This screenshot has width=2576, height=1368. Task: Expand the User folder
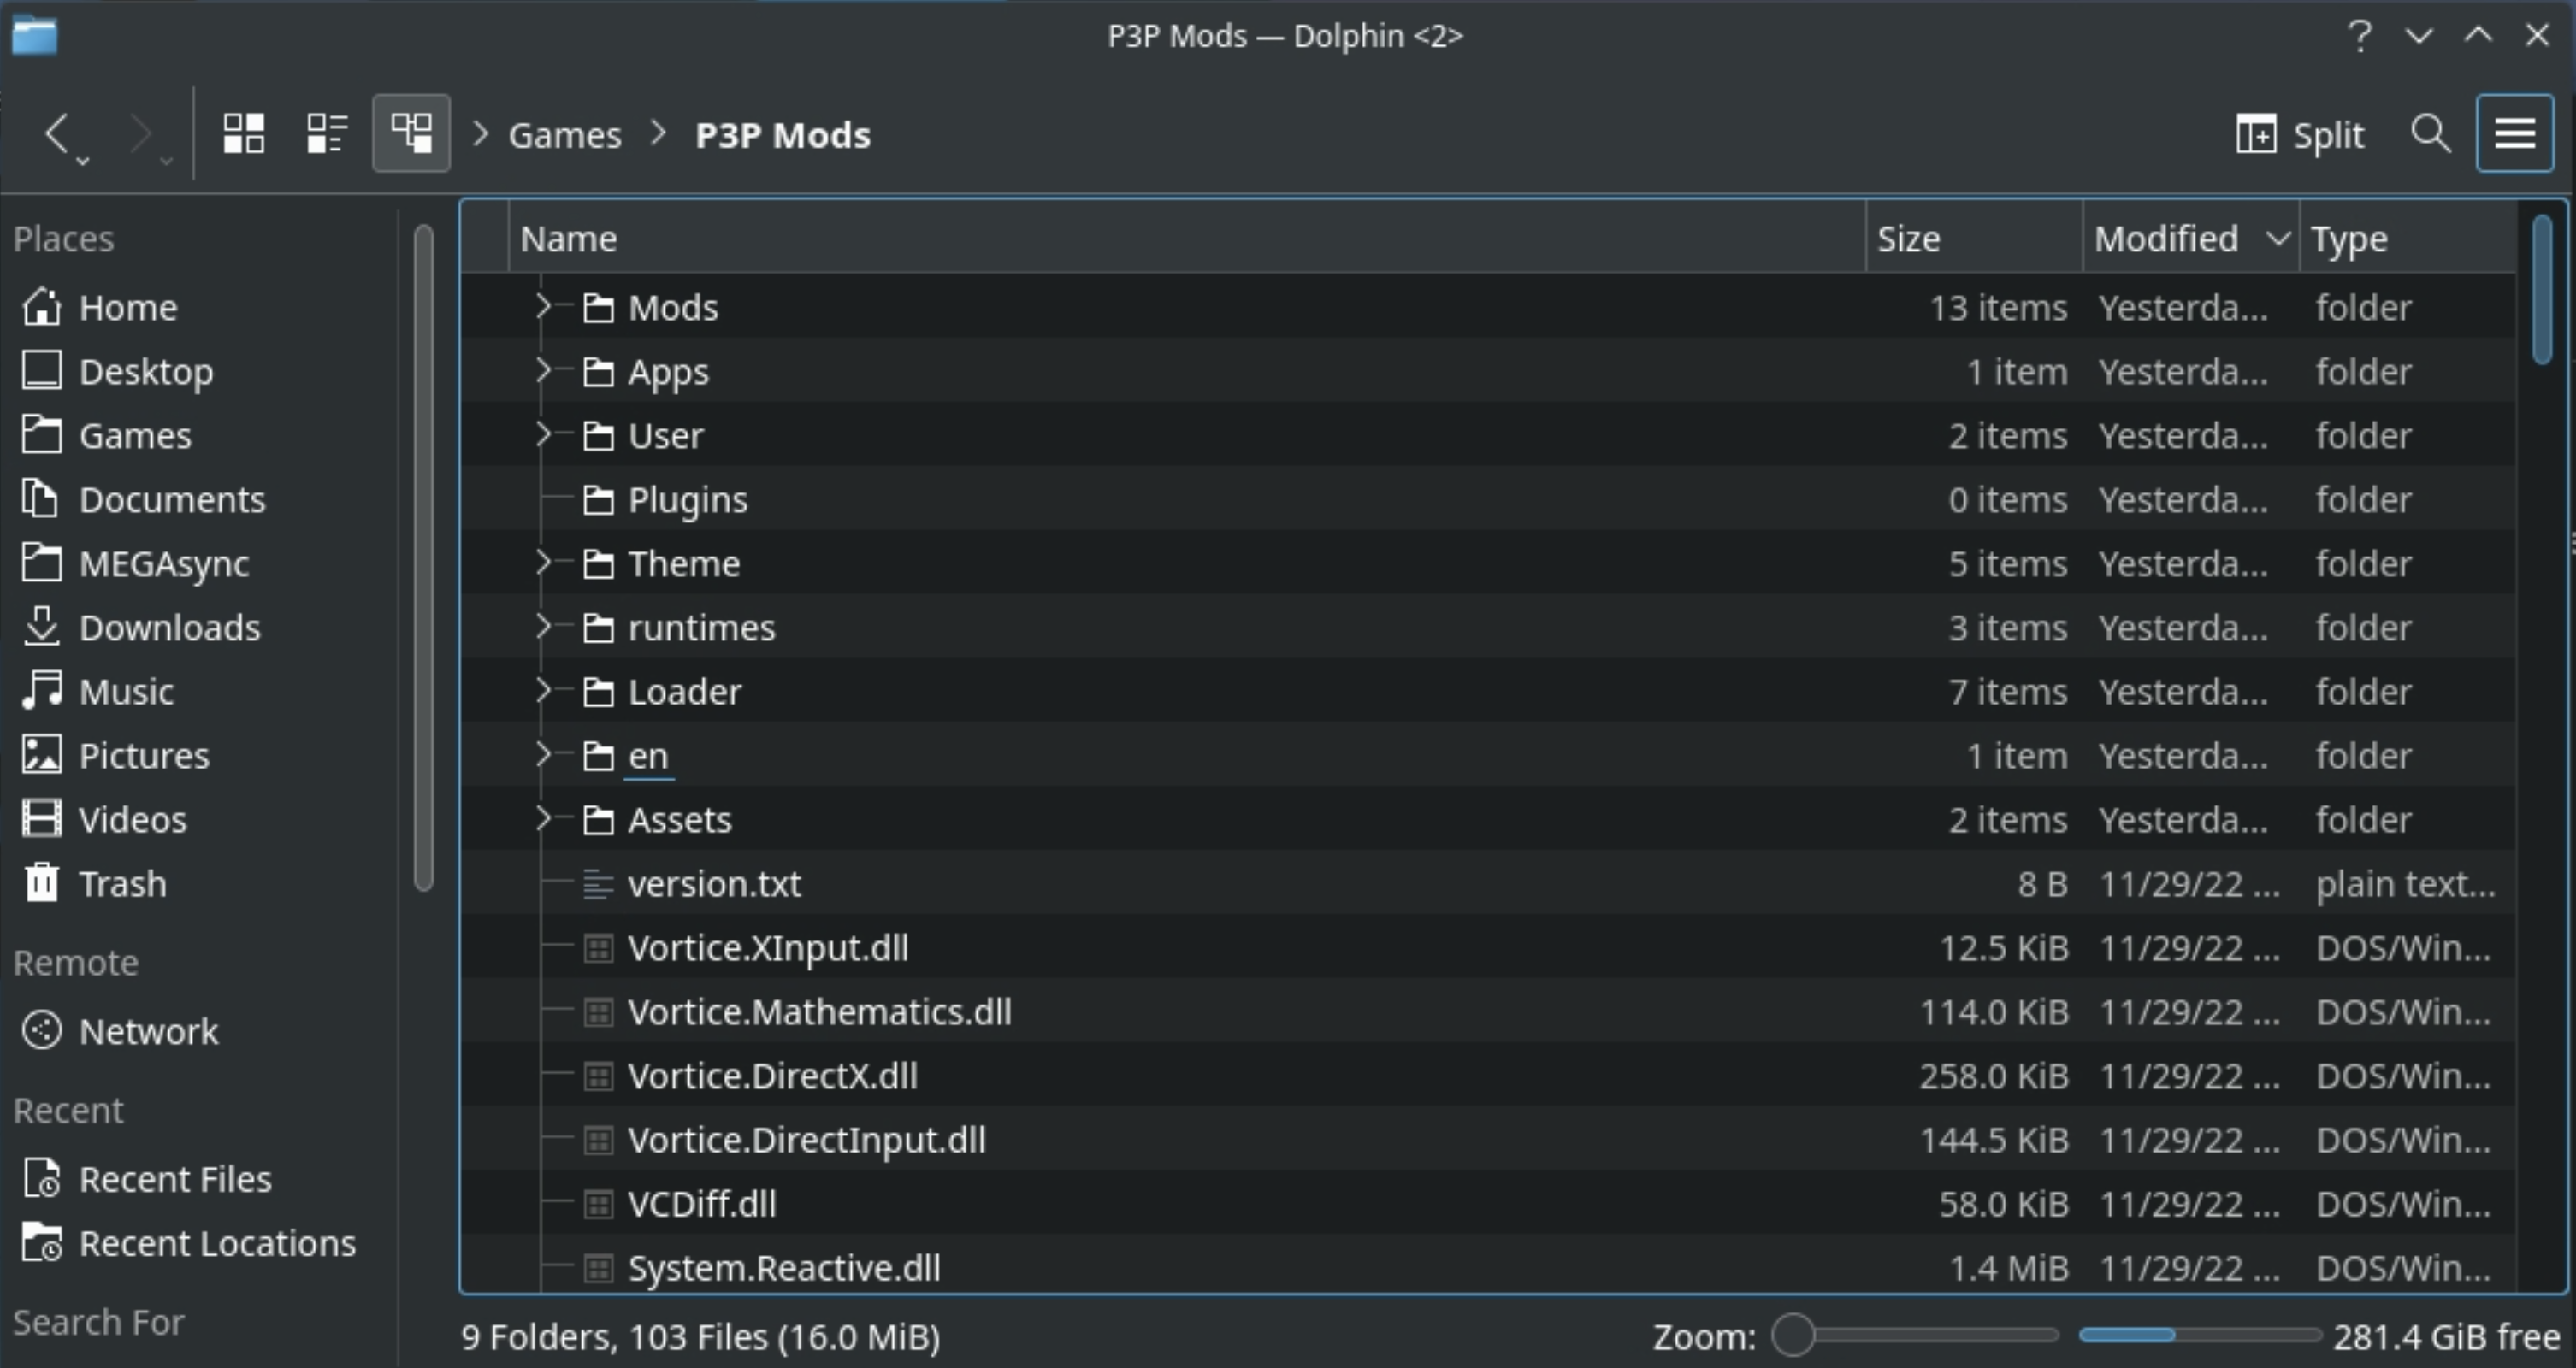[542, 434]
